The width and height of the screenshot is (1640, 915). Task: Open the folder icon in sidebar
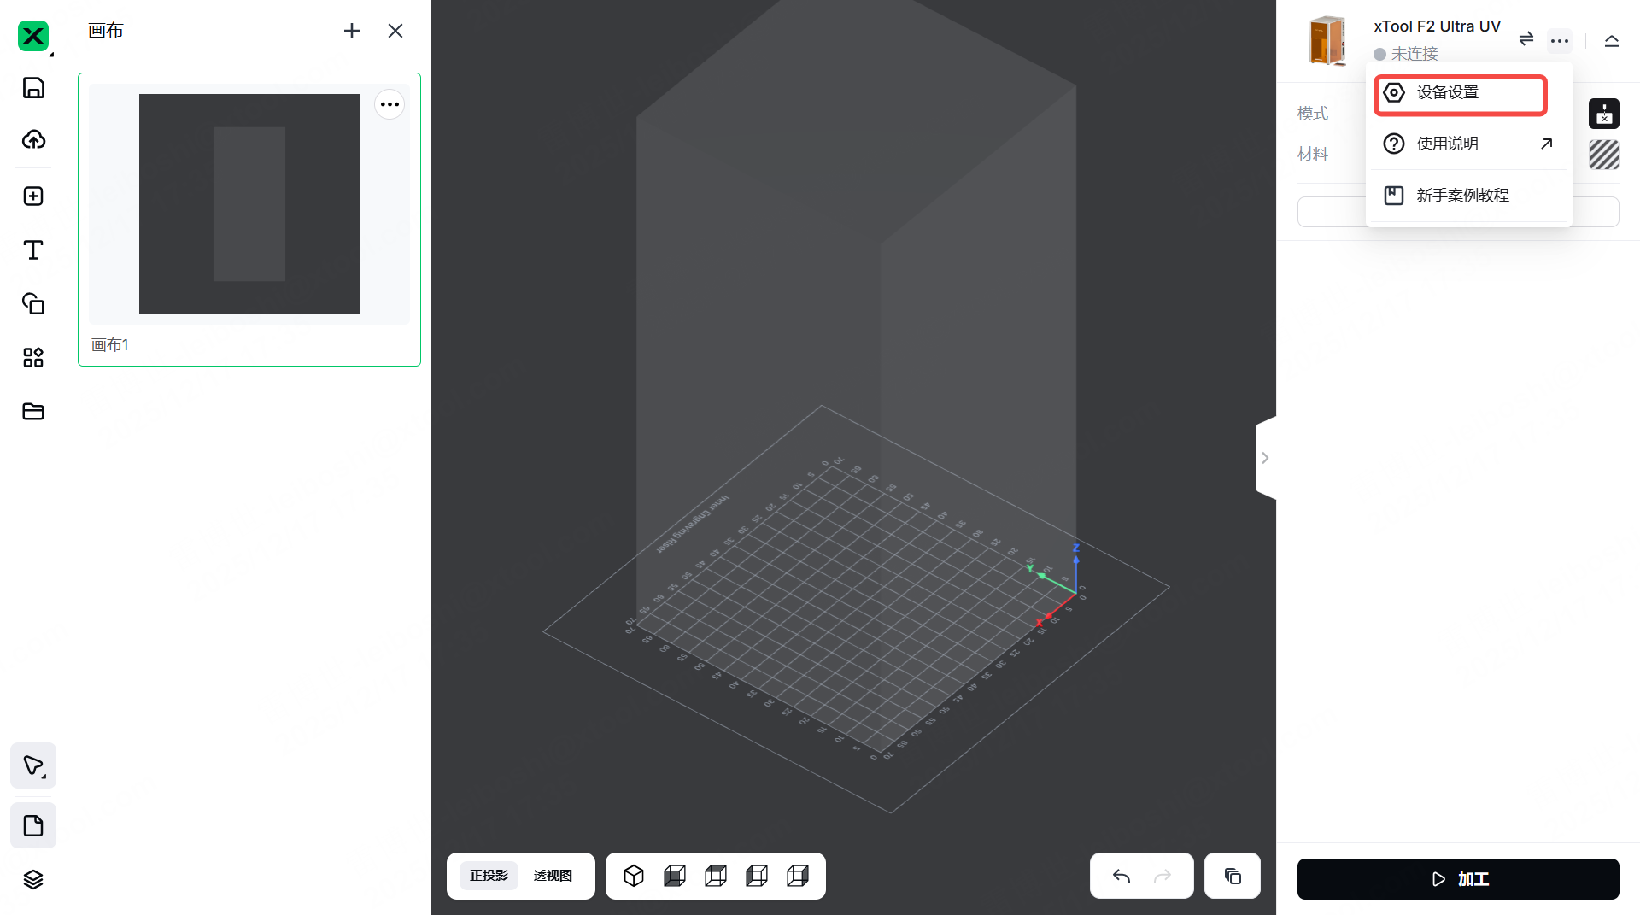click(33, 411)
